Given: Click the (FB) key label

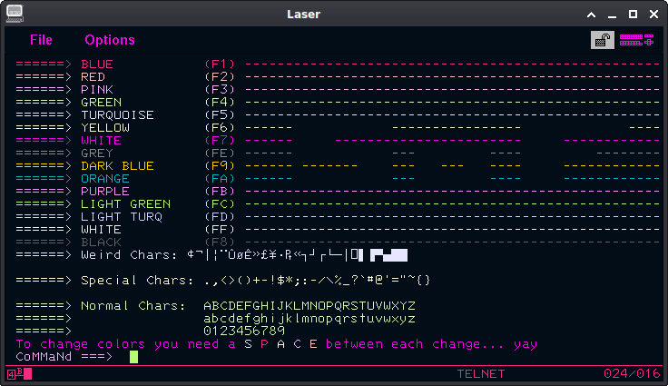Looking at the screenshot, I should 220,192.
